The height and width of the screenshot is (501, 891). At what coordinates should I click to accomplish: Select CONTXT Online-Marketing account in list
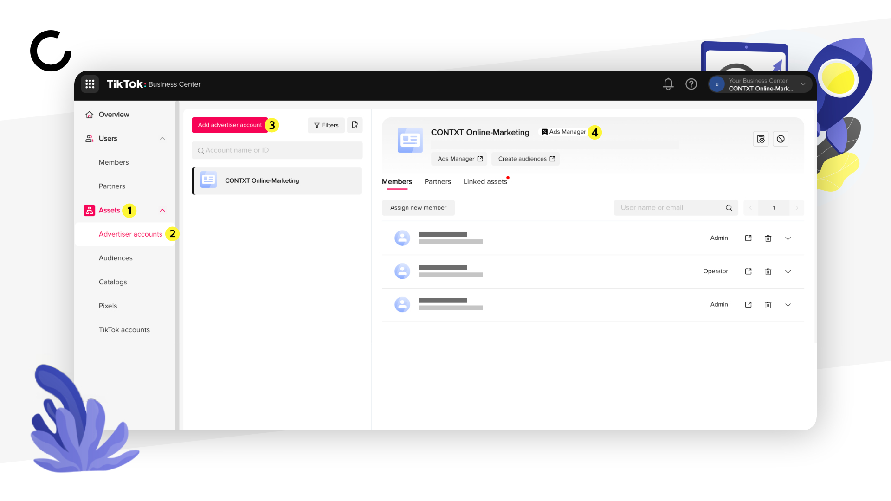click(x=277, y=181)
